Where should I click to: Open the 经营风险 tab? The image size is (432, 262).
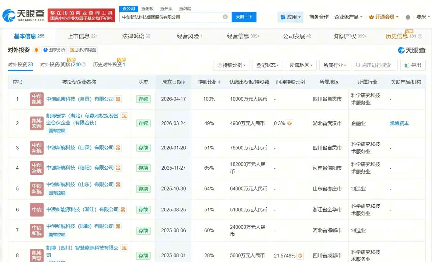(190, 36)
